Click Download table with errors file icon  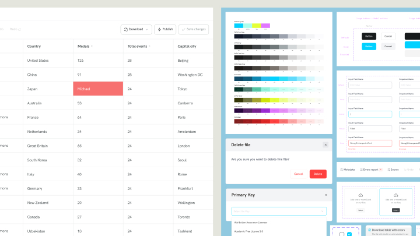370,230
